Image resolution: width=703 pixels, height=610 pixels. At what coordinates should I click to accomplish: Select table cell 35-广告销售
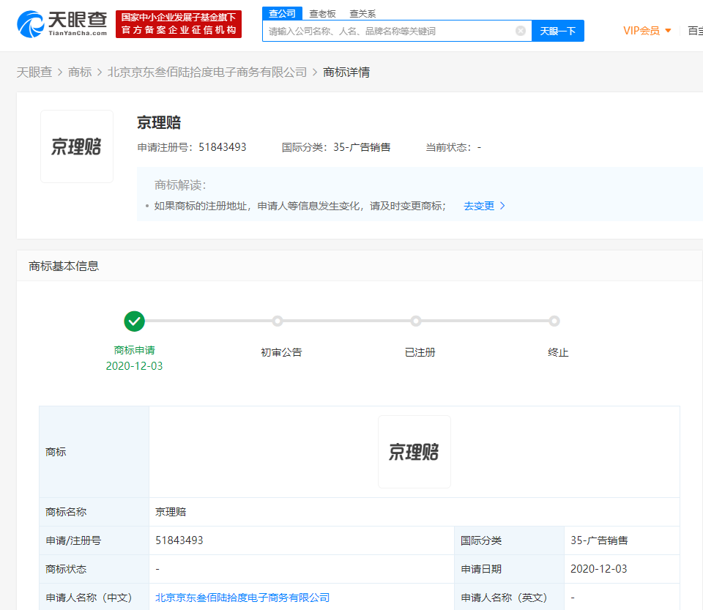pyautogui.click(x=599, y=540)
